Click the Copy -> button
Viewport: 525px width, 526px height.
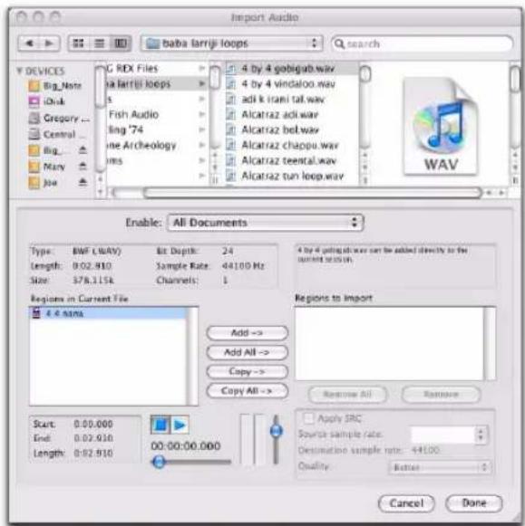tap(247, 371)
